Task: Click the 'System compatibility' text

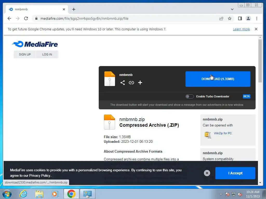Action: (218, 159)
